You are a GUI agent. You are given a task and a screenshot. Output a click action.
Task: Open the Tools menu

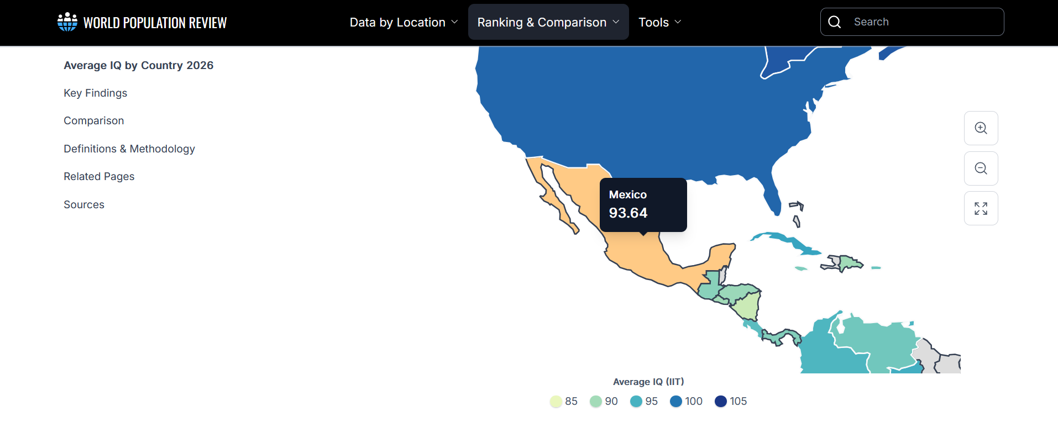coord(660,22)
